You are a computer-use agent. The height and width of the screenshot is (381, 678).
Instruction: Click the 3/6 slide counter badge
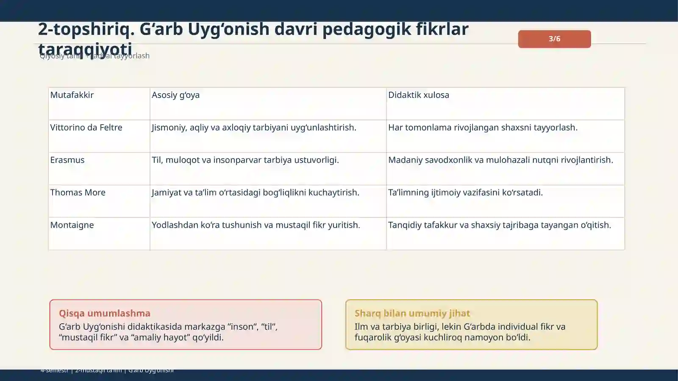point(554,39)
